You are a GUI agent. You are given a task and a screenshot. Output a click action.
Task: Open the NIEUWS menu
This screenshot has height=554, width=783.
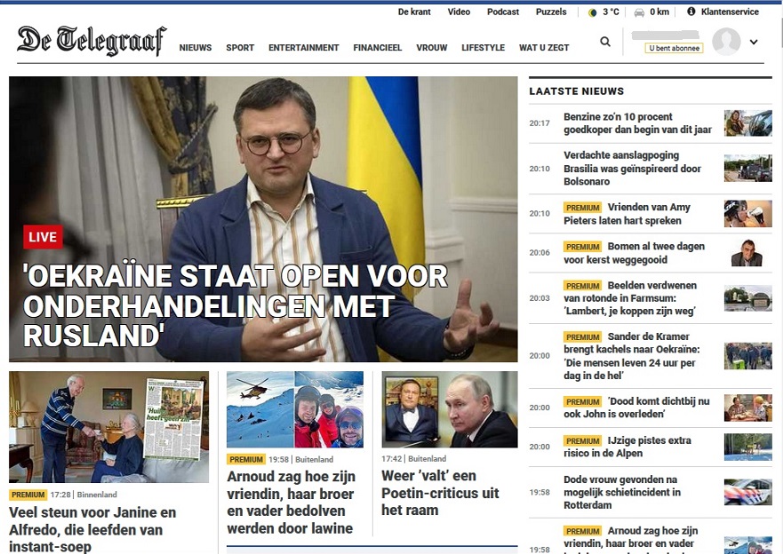[x=196, y=48]
